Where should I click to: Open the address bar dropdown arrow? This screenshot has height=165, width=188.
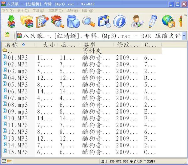(184, 36)
